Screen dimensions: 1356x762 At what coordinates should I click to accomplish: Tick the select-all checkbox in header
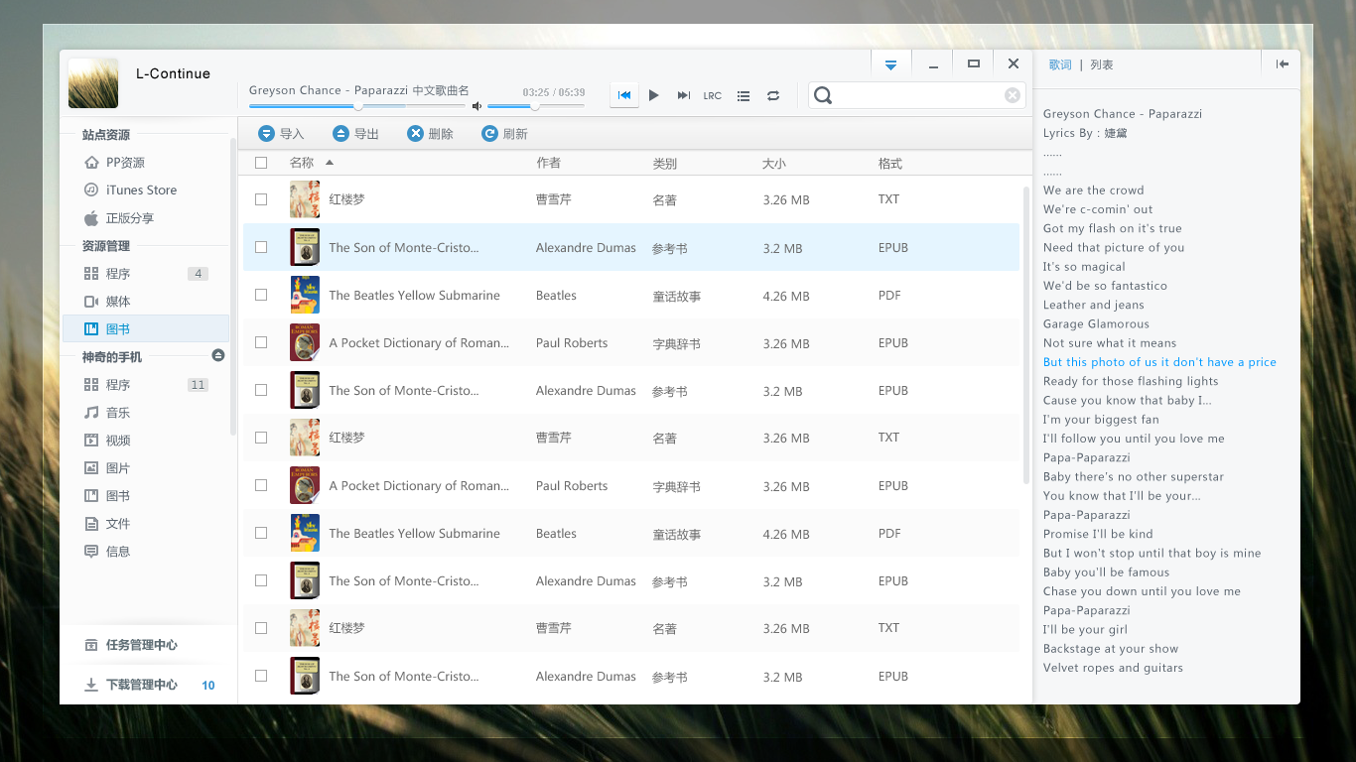point(261,163)
